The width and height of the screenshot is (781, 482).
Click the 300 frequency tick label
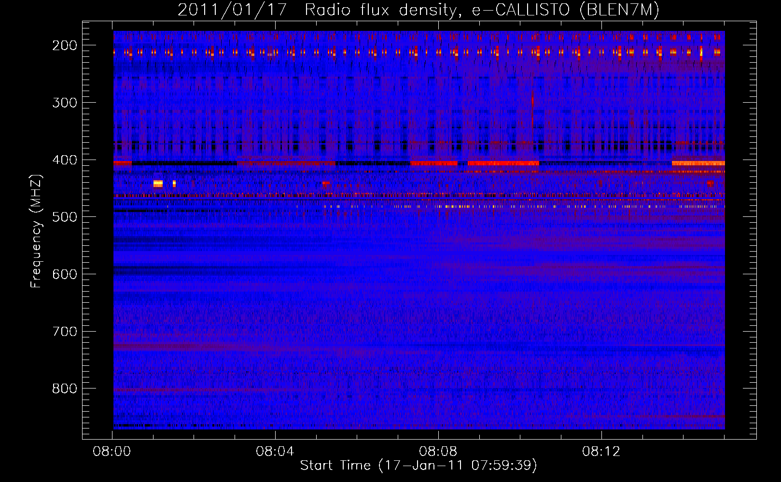pyautogui.click(x=64, y=102)
